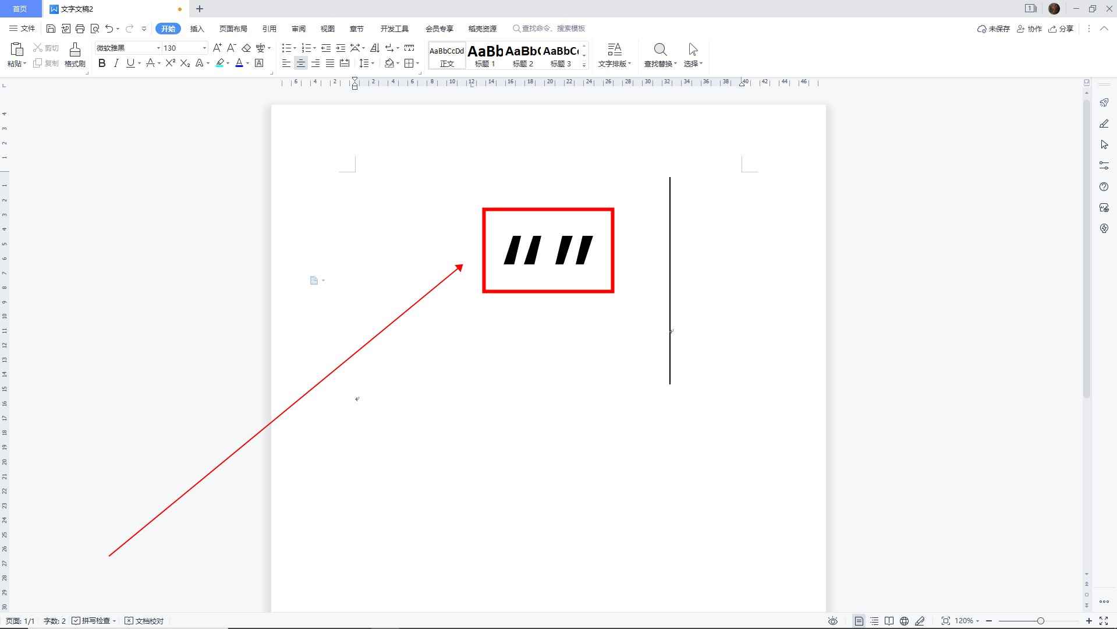Open the 120% zoom level dropdown

(967, 621)
